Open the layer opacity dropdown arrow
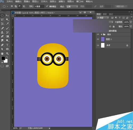This screenshot has height=130, width=133. 131,22
